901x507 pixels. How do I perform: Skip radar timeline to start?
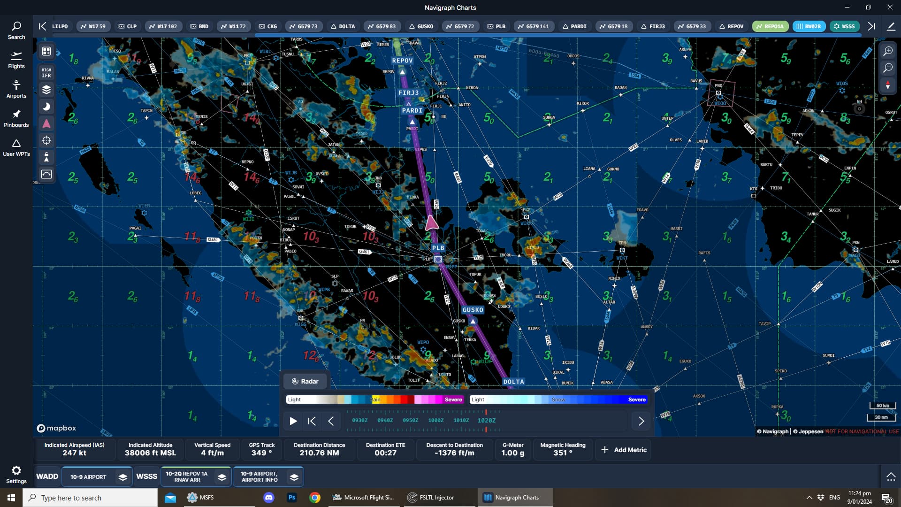312,421
